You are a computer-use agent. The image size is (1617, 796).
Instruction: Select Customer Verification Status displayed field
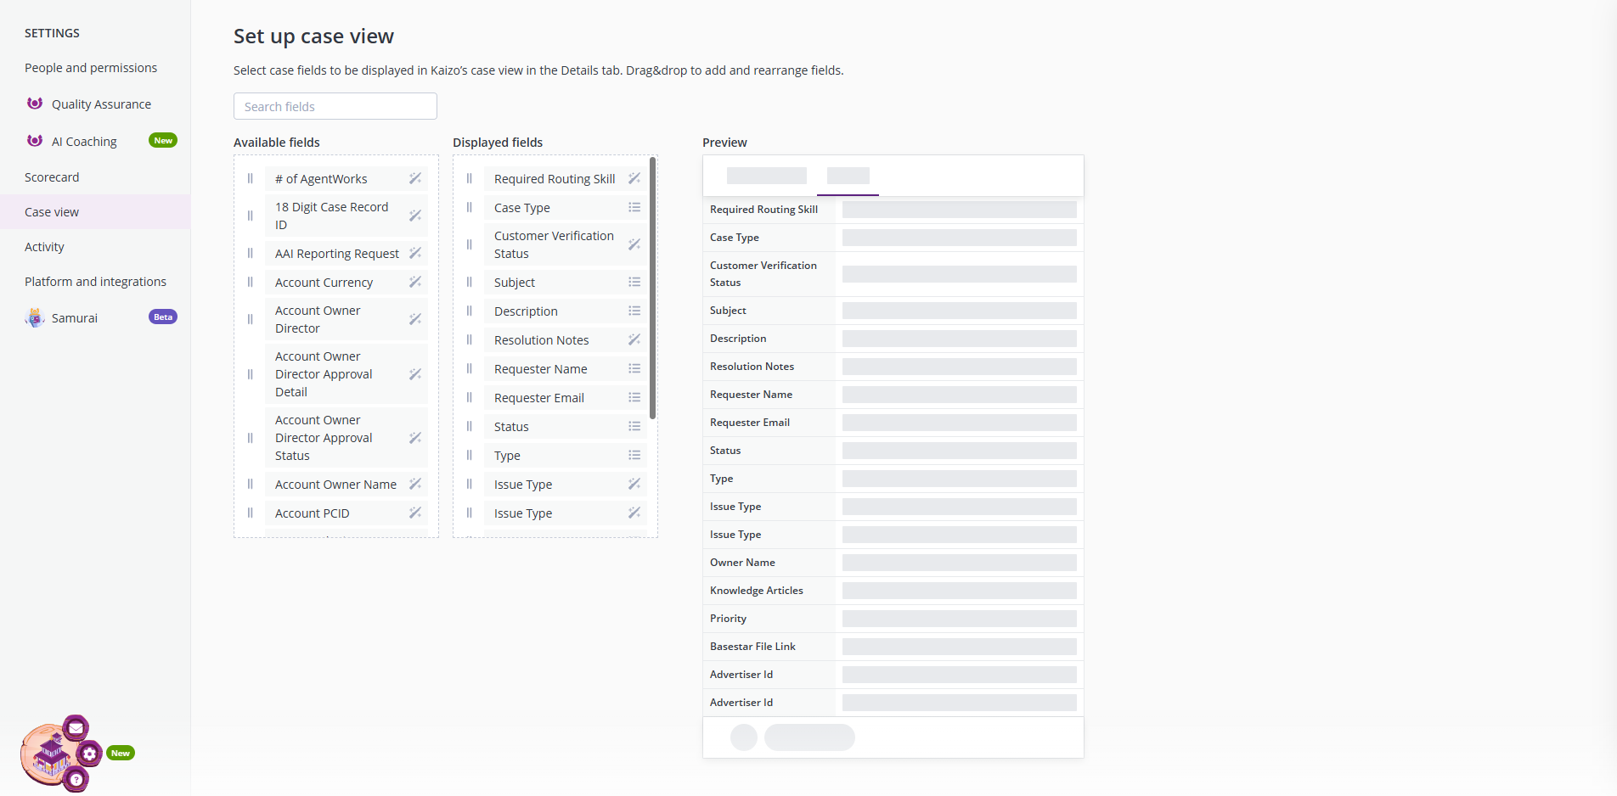(x=566, y=244)
